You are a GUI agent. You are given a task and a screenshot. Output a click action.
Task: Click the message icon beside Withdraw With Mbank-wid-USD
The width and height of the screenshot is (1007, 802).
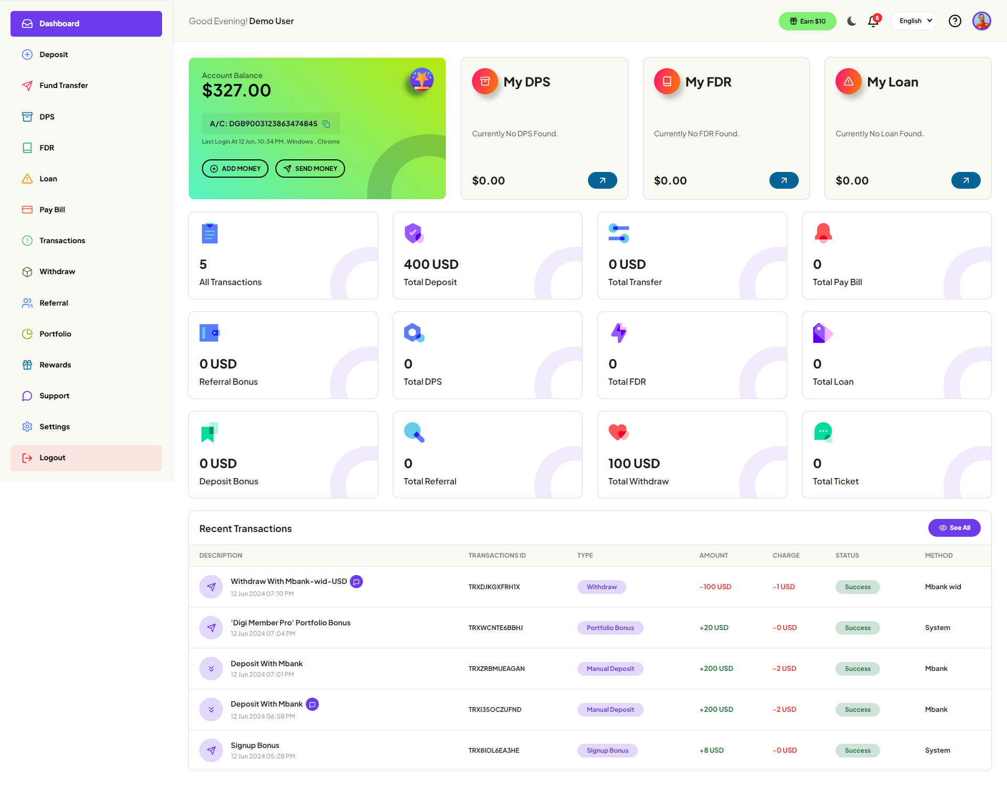click(x=357, y=582)
